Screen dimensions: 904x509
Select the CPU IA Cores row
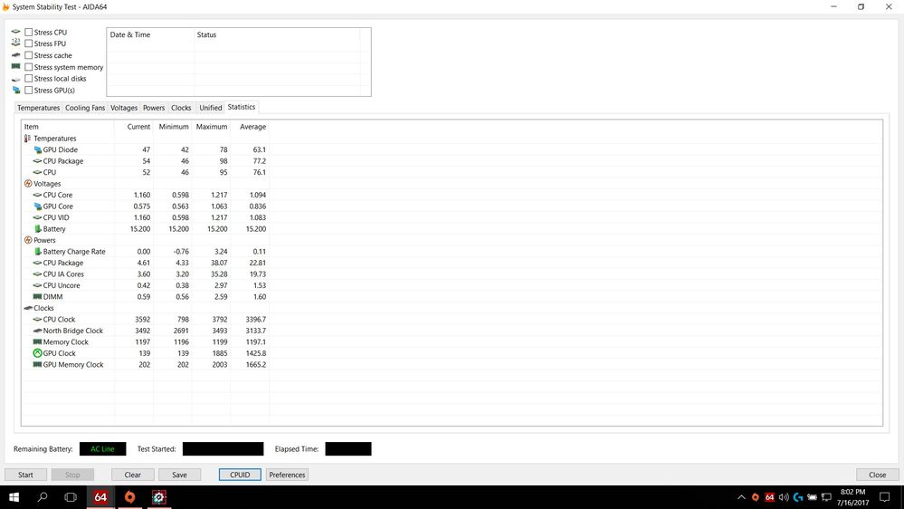(x=146, y=274)
